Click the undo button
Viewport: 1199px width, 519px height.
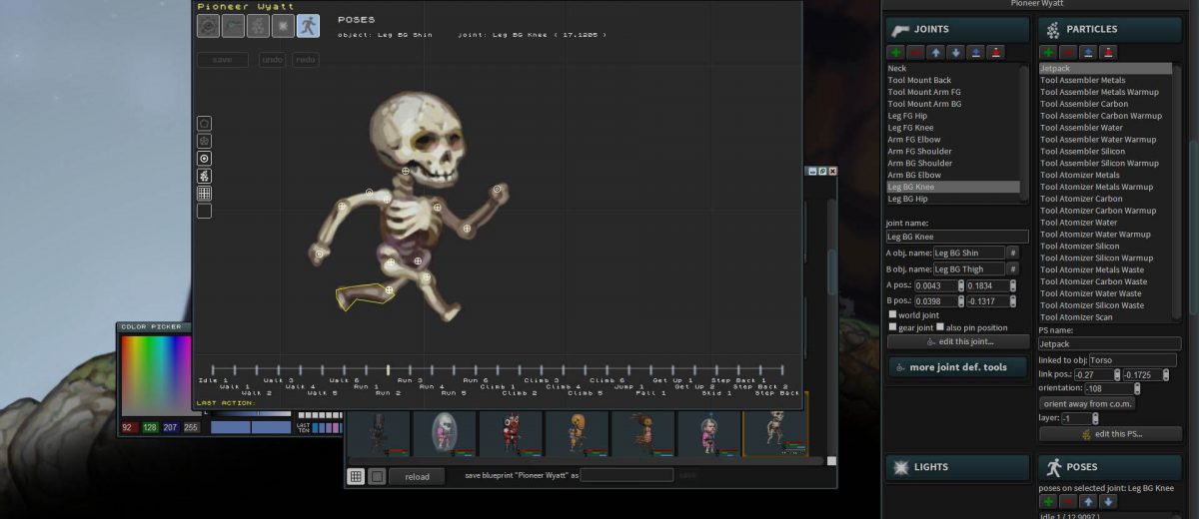(272, 60)
